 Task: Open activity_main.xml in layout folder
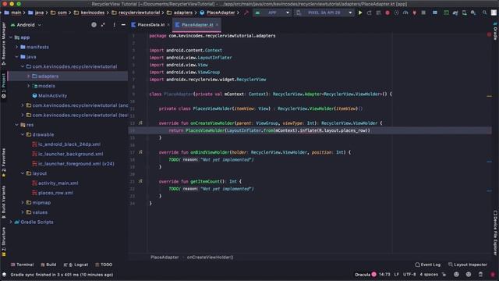click(58, 183)
